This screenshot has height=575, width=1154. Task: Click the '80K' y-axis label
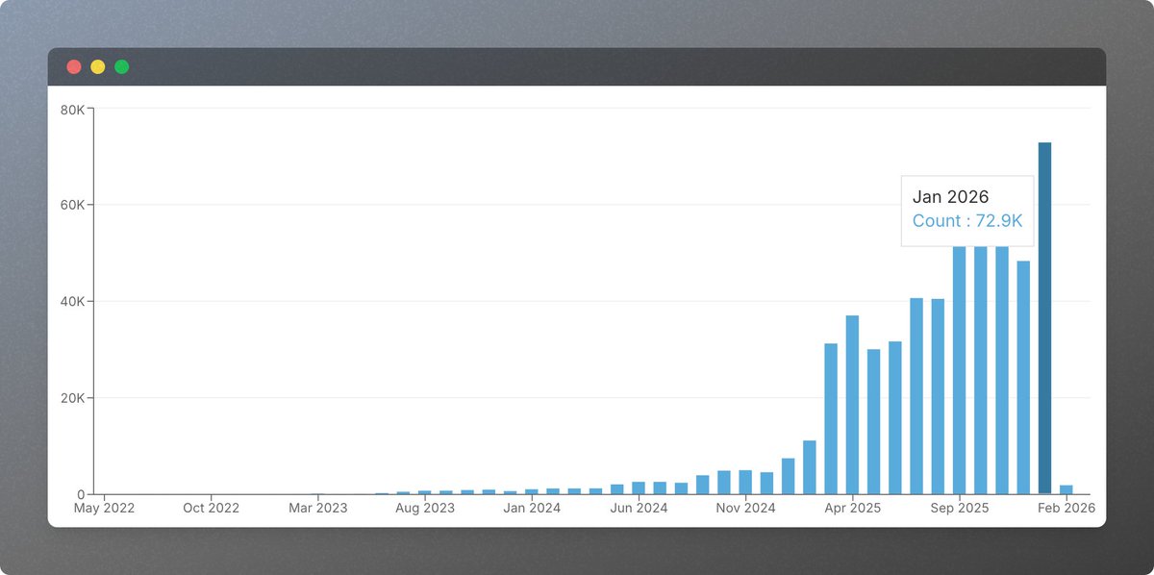(x=73, y=109)
